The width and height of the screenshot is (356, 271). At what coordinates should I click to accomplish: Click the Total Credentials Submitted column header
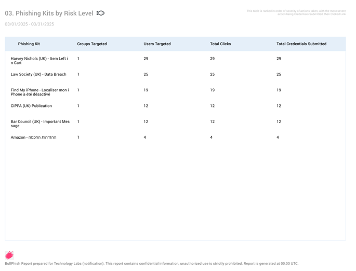click(x=301, y=44)
